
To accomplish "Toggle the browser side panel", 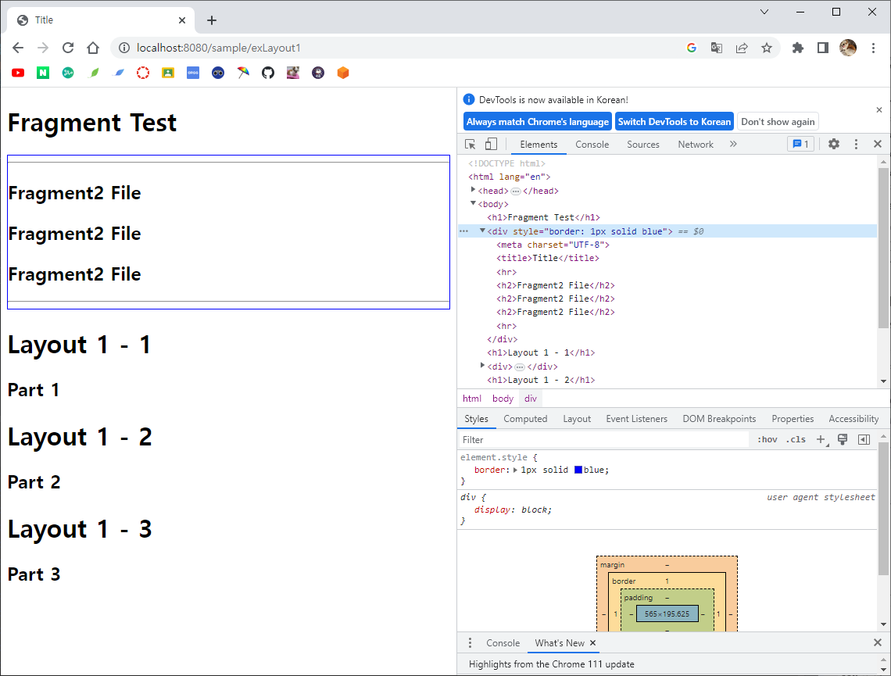I will point(823,48).
